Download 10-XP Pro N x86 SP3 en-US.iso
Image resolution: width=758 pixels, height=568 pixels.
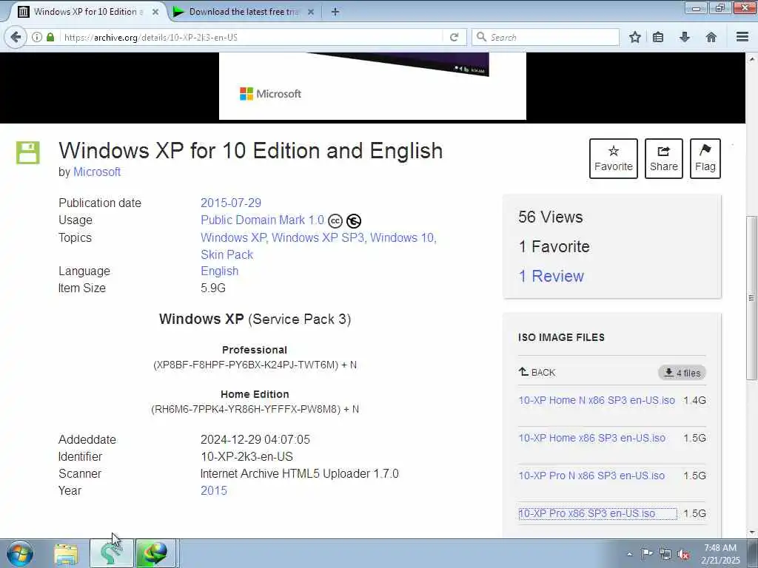click(x=591, y=476)
